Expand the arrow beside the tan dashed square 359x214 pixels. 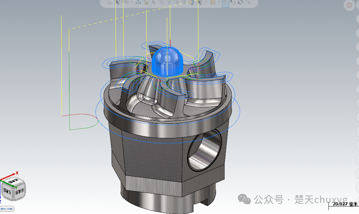point(219,2)
